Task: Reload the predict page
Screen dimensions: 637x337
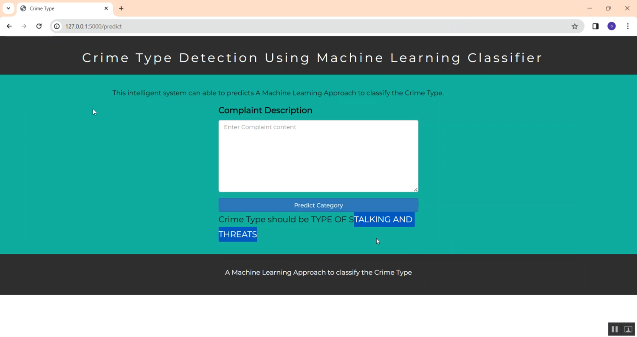Action: [39, 26]
